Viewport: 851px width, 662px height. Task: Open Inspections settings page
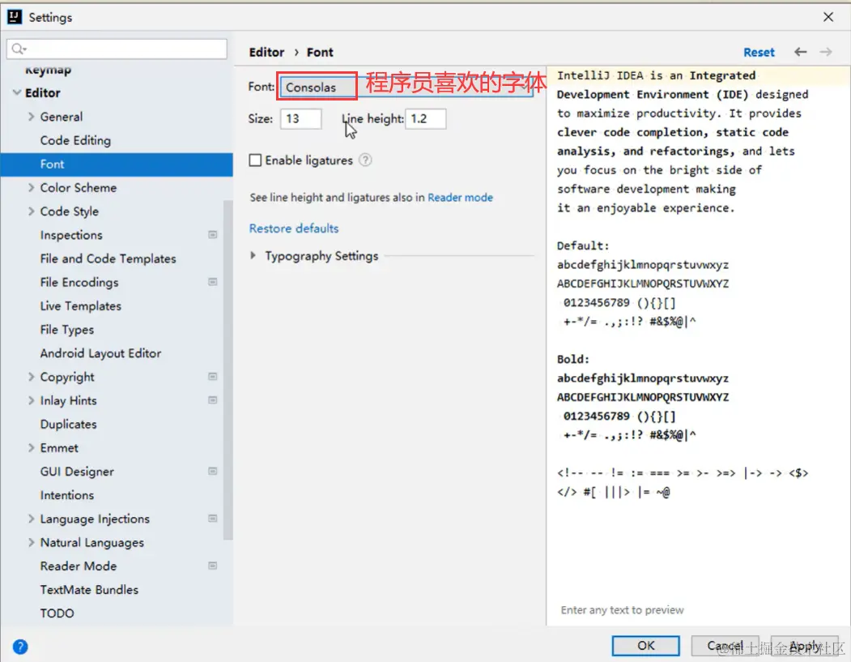[71, 235]
